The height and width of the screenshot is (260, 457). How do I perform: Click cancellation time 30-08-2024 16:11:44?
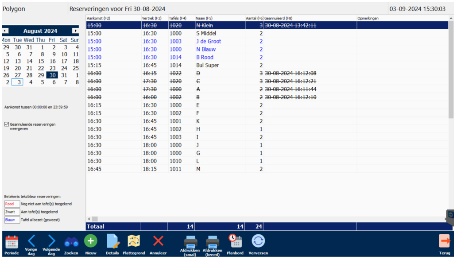(290, 89)
